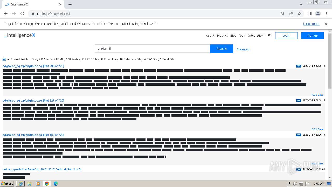Open result odigital.cc.sql Part 327 of 720
Viewport: 332px width, 187px height.
click(x=33, y=101)
